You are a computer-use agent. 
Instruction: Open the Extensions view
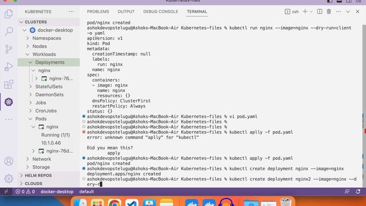coord(9,84)
